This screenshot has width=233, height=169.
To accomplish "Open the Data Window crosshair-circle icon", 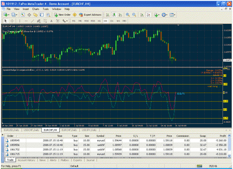I will 29,15.
